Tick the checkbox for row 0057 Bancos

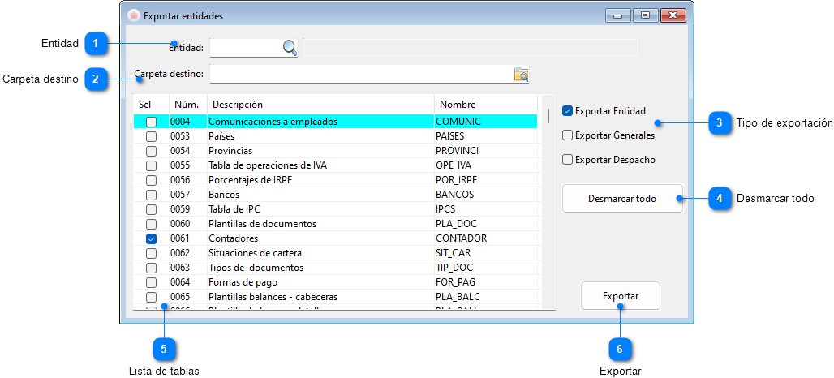point(151,195)
